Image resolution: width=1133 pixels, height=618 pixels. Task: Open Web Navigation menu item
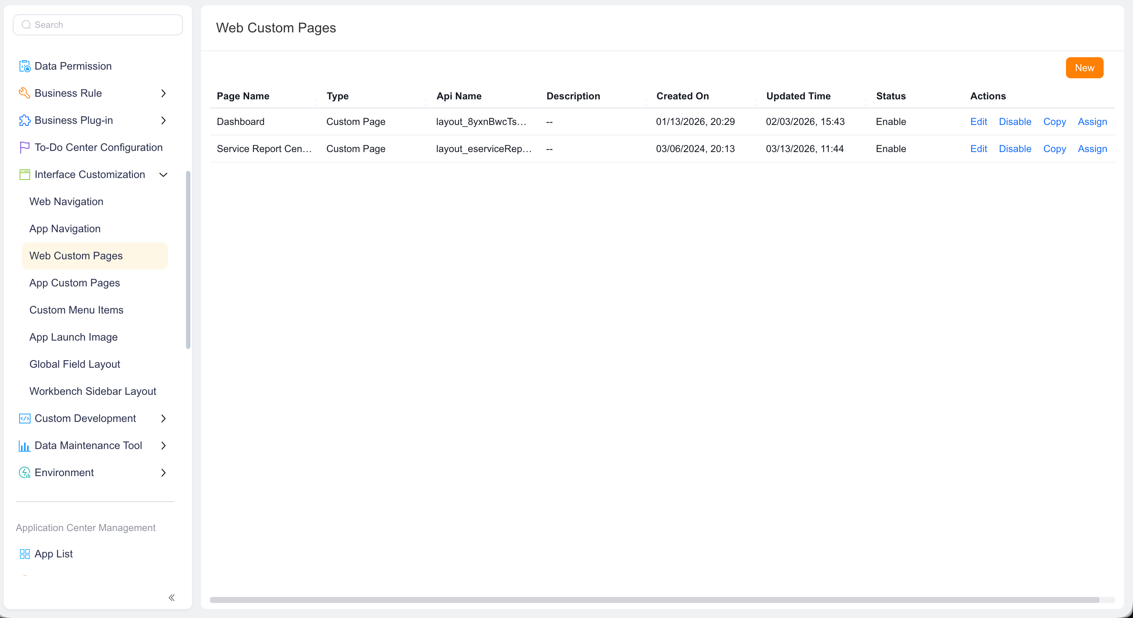coord(95,201)
